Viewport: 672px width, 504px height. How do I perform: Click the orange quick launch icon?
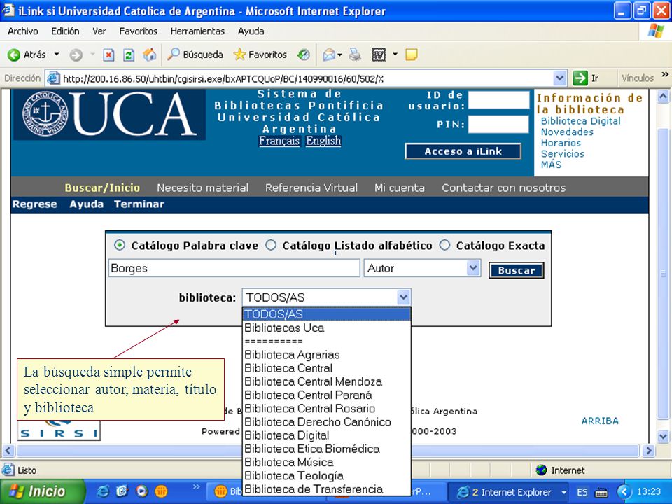point(161,491)
